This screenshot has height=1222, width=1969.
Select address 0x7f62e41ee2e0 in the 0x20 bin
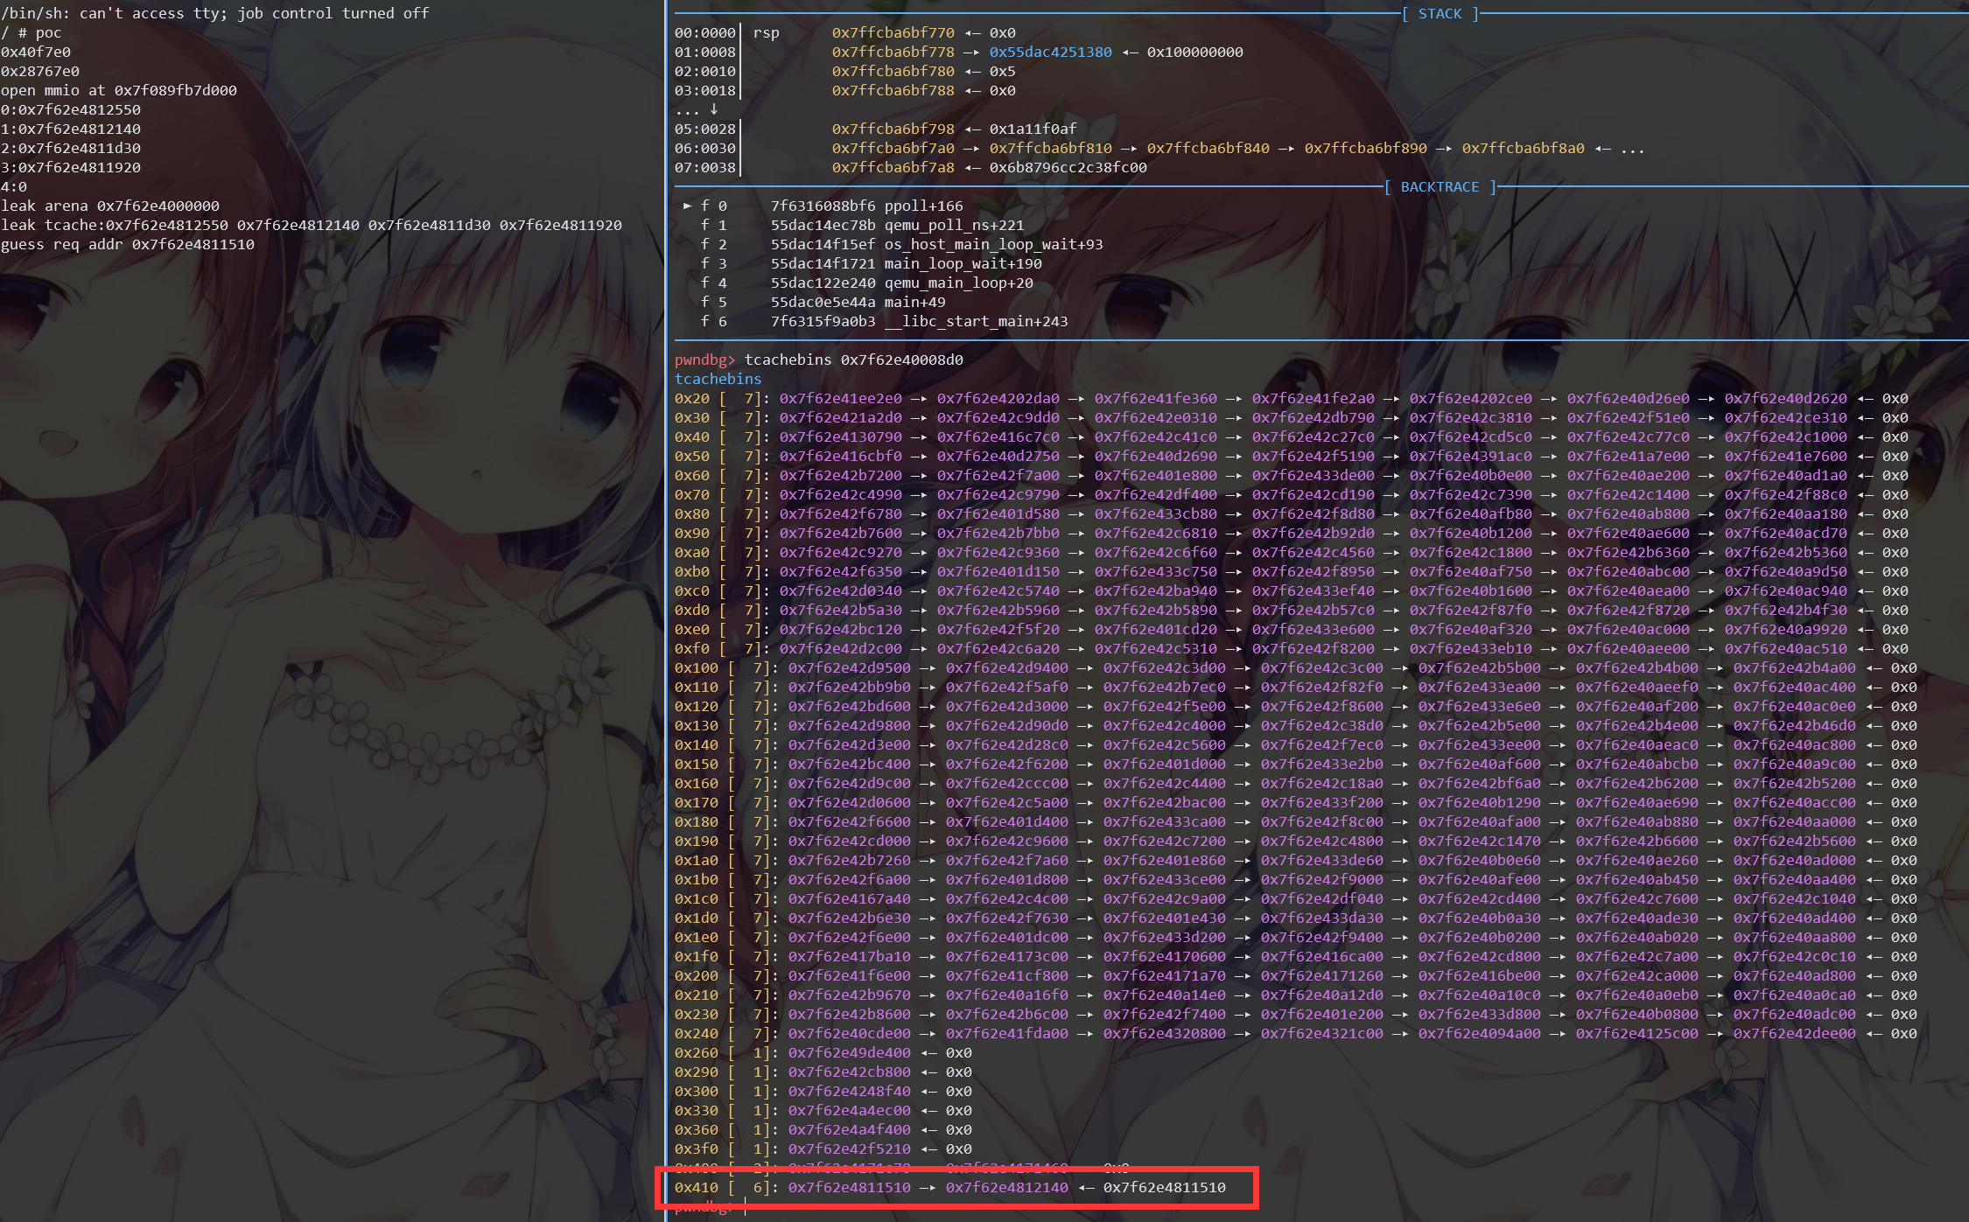(841, 398)
